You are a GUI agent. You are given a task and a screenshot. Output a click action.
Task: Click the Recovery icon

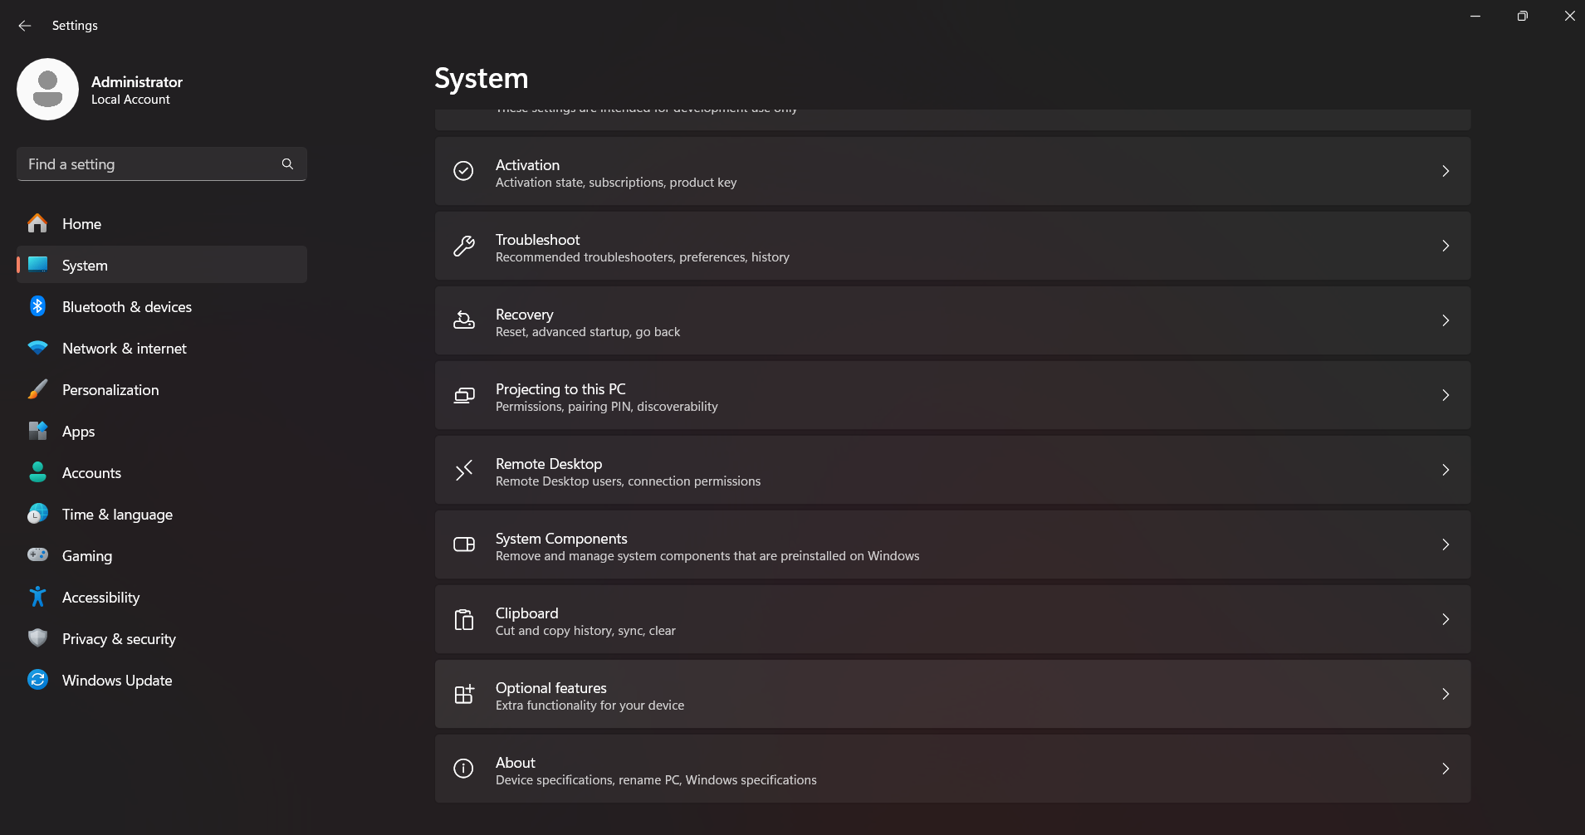coord(463,320)
